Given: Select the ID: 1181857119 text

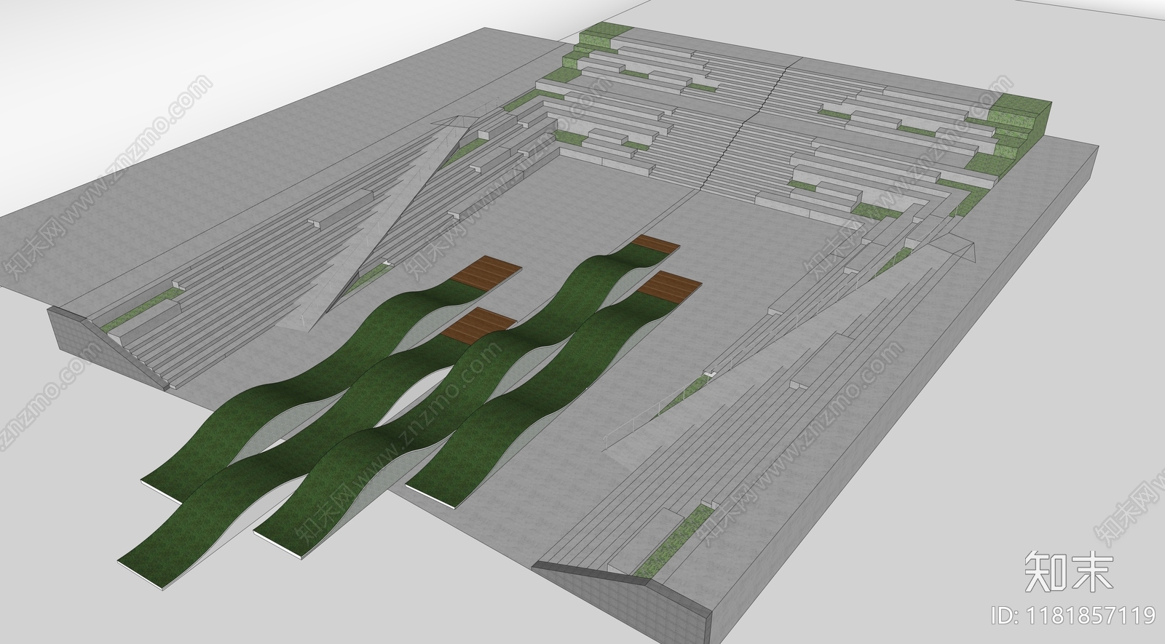Looking at the screenshot, I should (x=1073, y=616).
